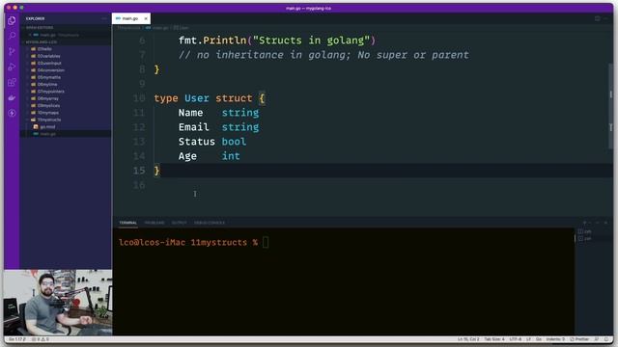Expand the 02variables folder

pyautogui.click(x=66, y=56)
